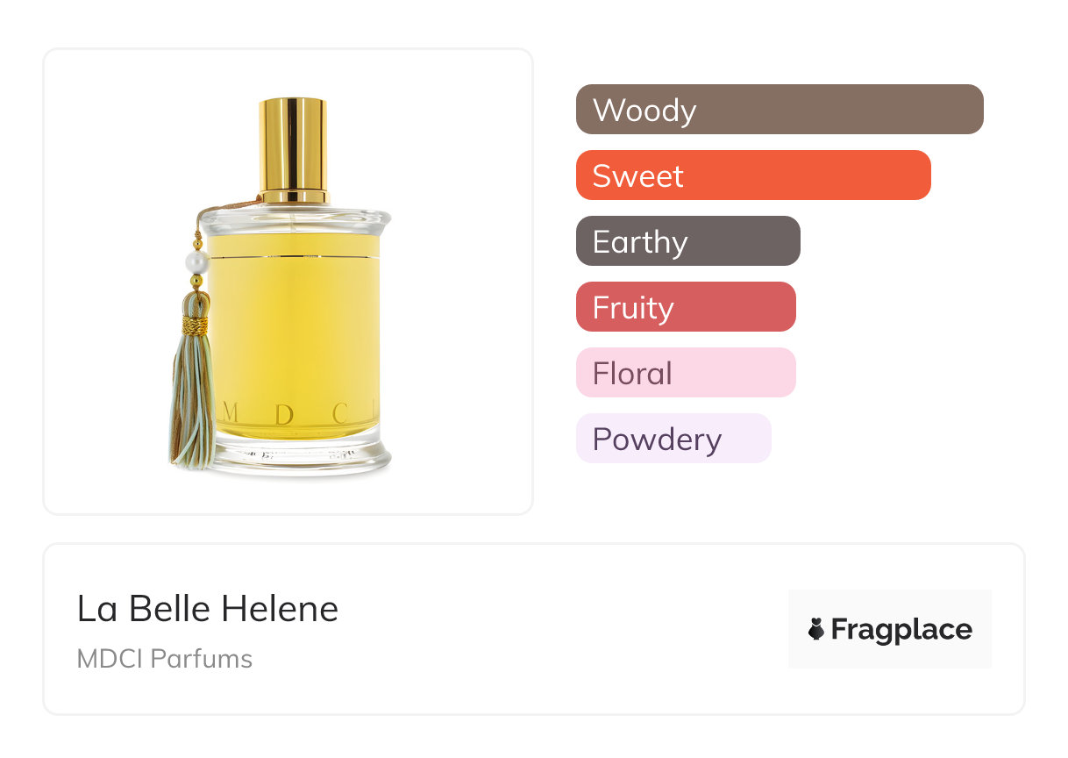Open the MDCI Parfums brand link
This screenshot has width=1068, height=758.
click(x=165, y=659)
